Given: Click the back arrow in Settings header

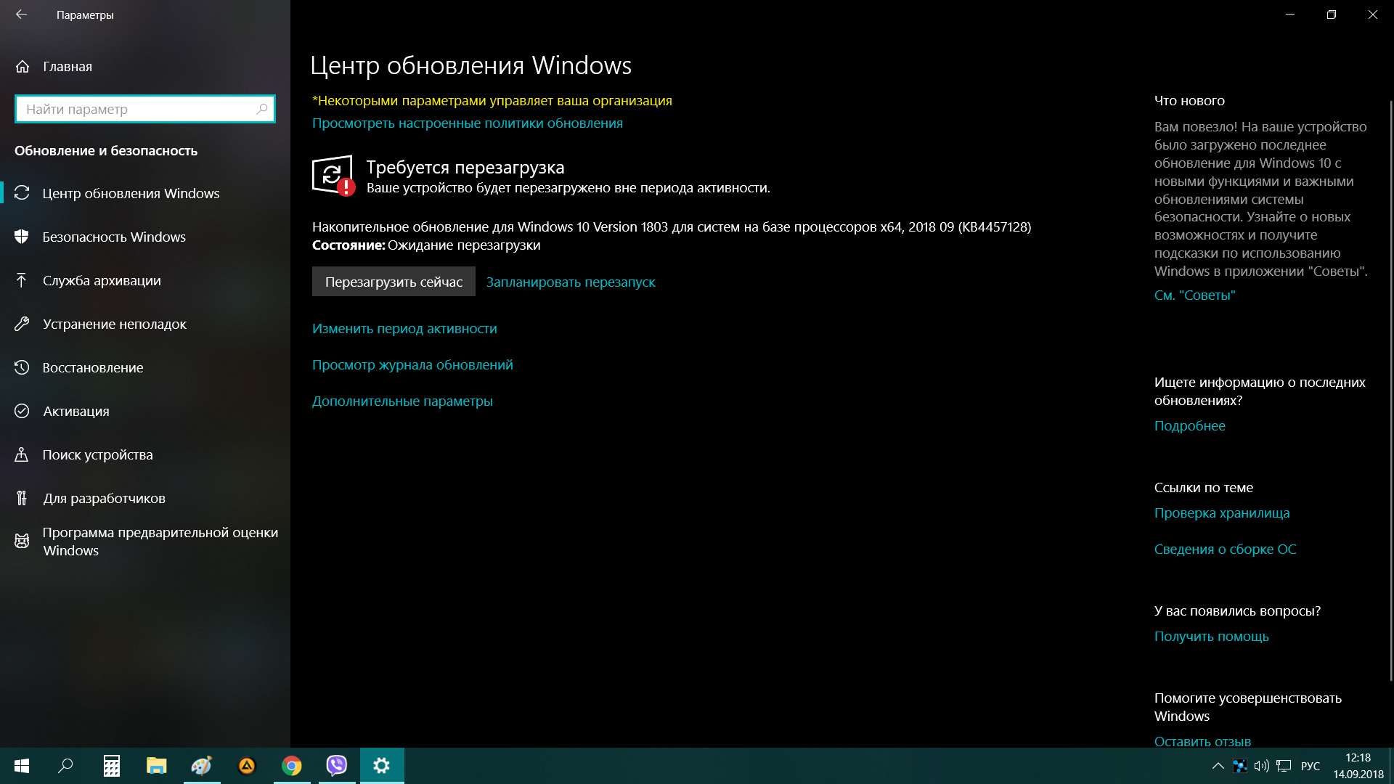Looking at the screenshot, I should [x=21, y=15].
